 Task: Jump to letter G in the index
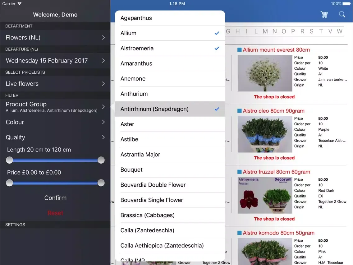(228, 31)
